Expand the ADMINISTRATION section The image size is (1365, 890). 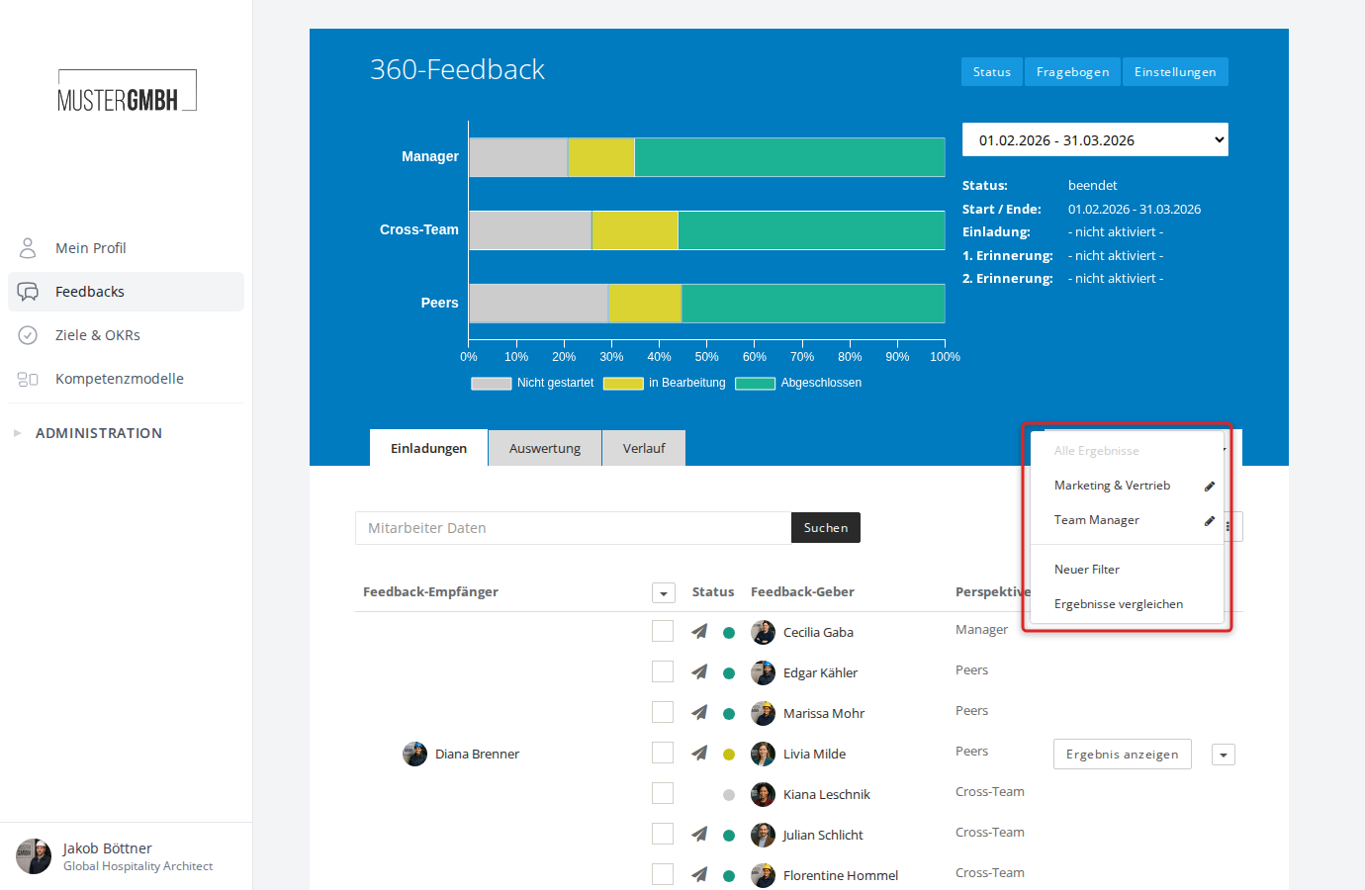point(99,433)
